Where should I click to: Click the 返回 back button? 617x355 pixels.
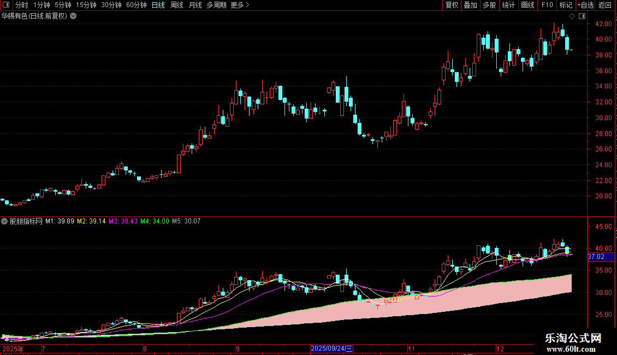pyautogui.click(x=605, y=5)
